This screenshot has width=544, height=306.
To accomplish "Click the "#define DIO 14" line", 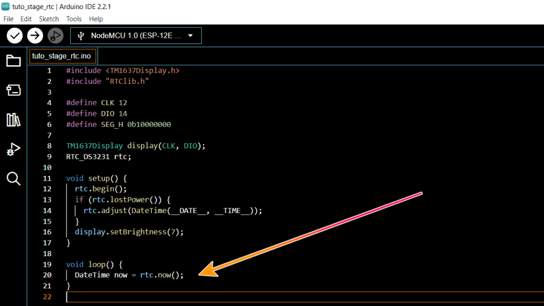I will (x=97, y=114).
